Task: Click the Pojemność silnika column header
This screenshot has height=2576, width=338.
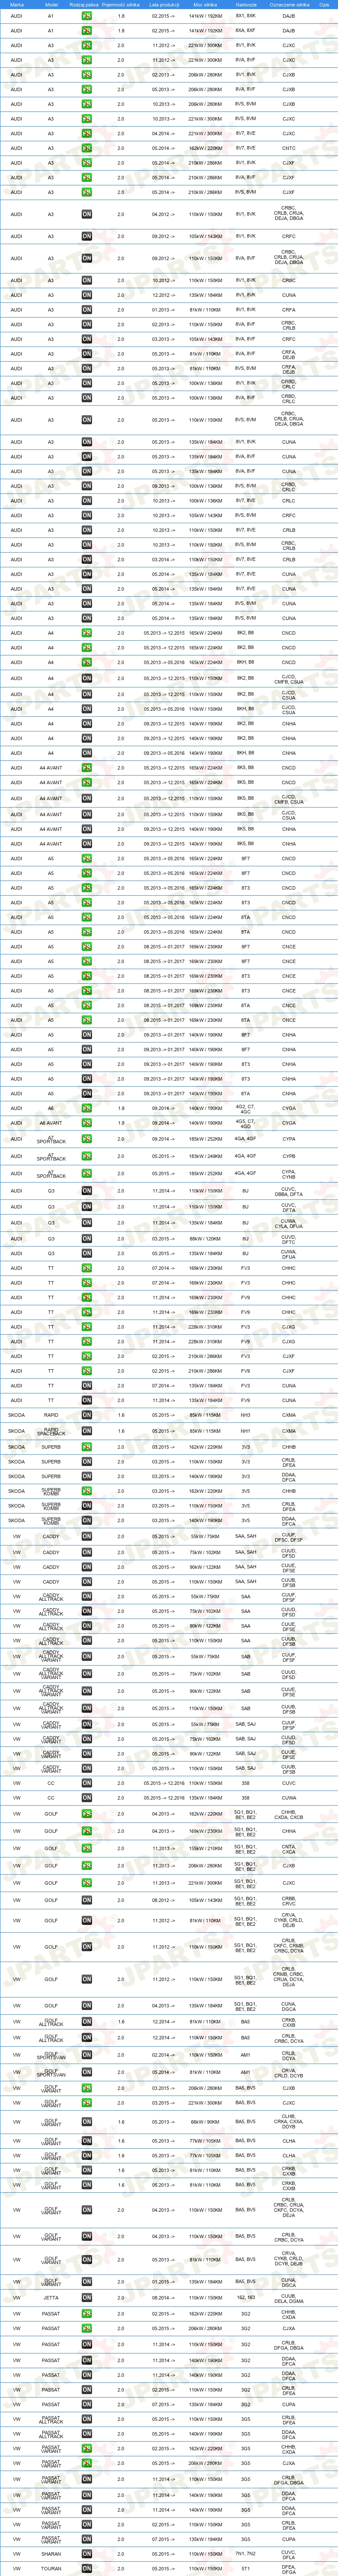Action: 121,5
